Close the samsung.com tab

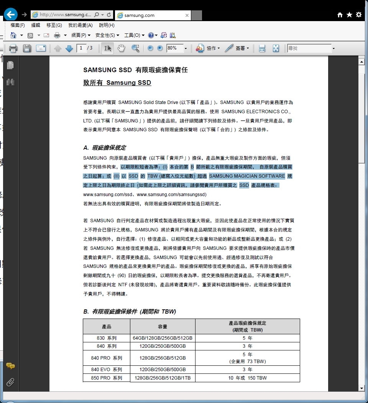click(187, 15)
